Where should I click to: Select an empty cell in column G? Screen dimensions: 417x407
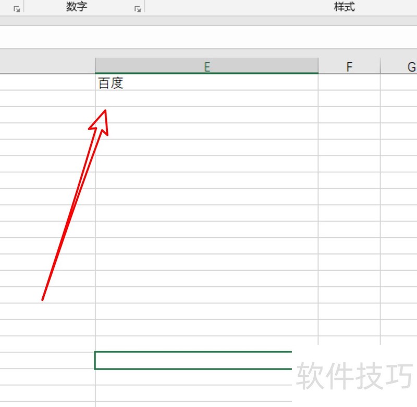click(x=407, y=156)
